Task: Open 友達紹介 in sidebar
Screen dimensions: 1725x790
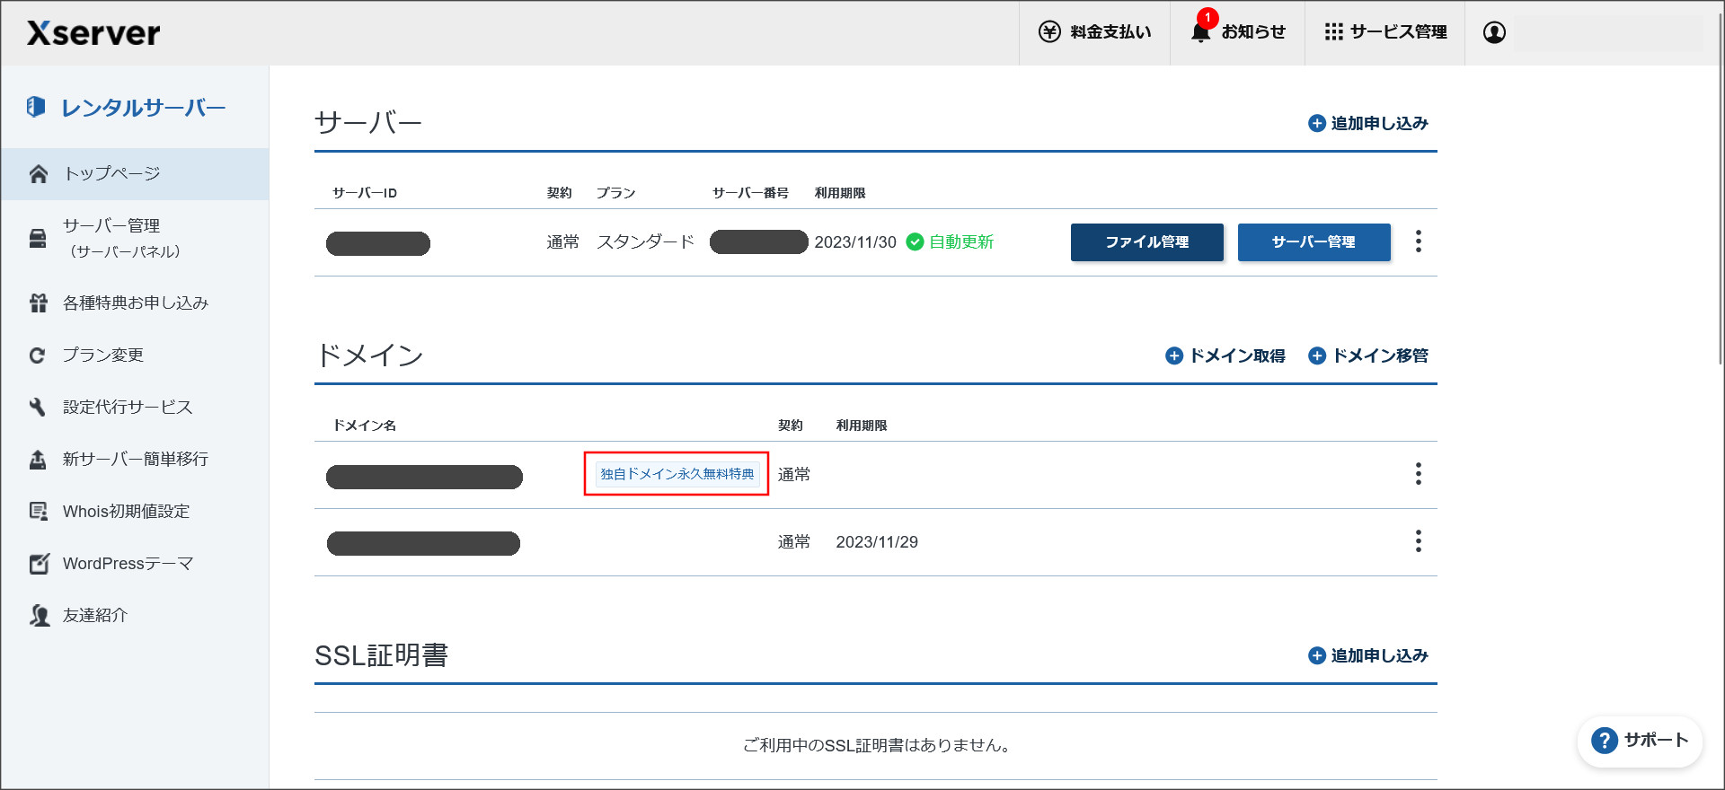Action: coord(135,615)
